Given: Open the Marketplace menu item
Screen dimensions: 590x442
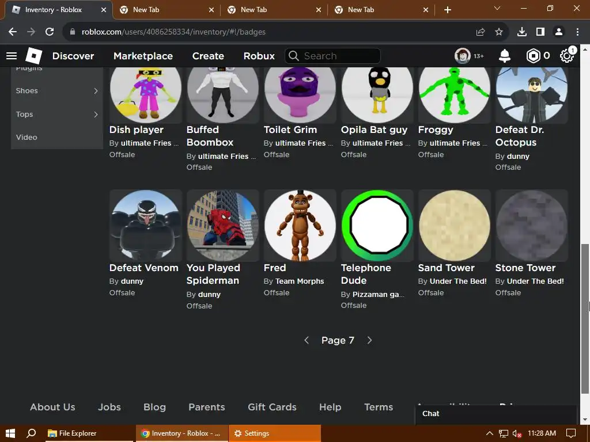Looking at the screenshot, I should point(143,56).
